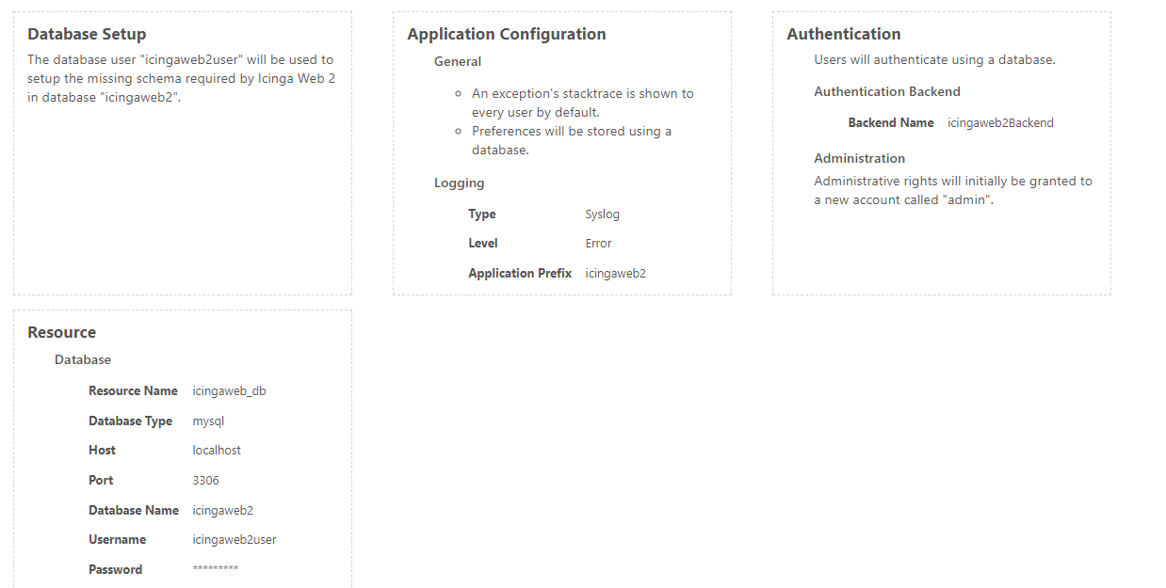Select the Authentication Backend subheading
Screen dimensions: 1166x588
tap(887, 91)
